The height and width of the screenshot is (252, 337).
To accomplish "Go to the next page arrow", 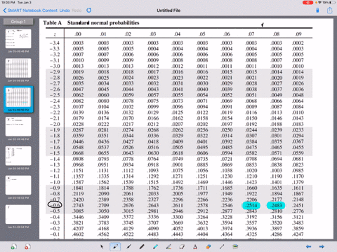I will tap(322, 246).
